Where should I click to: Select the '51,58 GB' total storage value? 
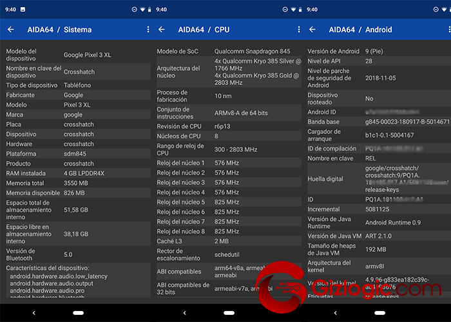[76, 210]
